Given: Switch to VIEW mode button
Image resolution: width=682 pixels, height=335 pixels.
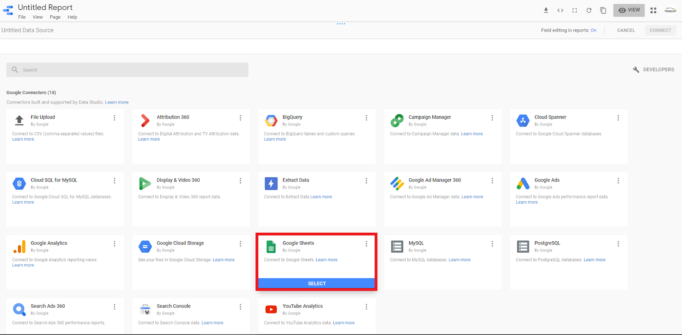Looking at the screenshot, I should point(629,10).
